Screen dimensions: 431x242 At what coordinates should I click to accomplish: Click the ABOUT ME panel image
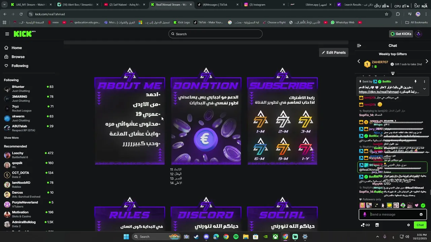(x=130, y=116)
